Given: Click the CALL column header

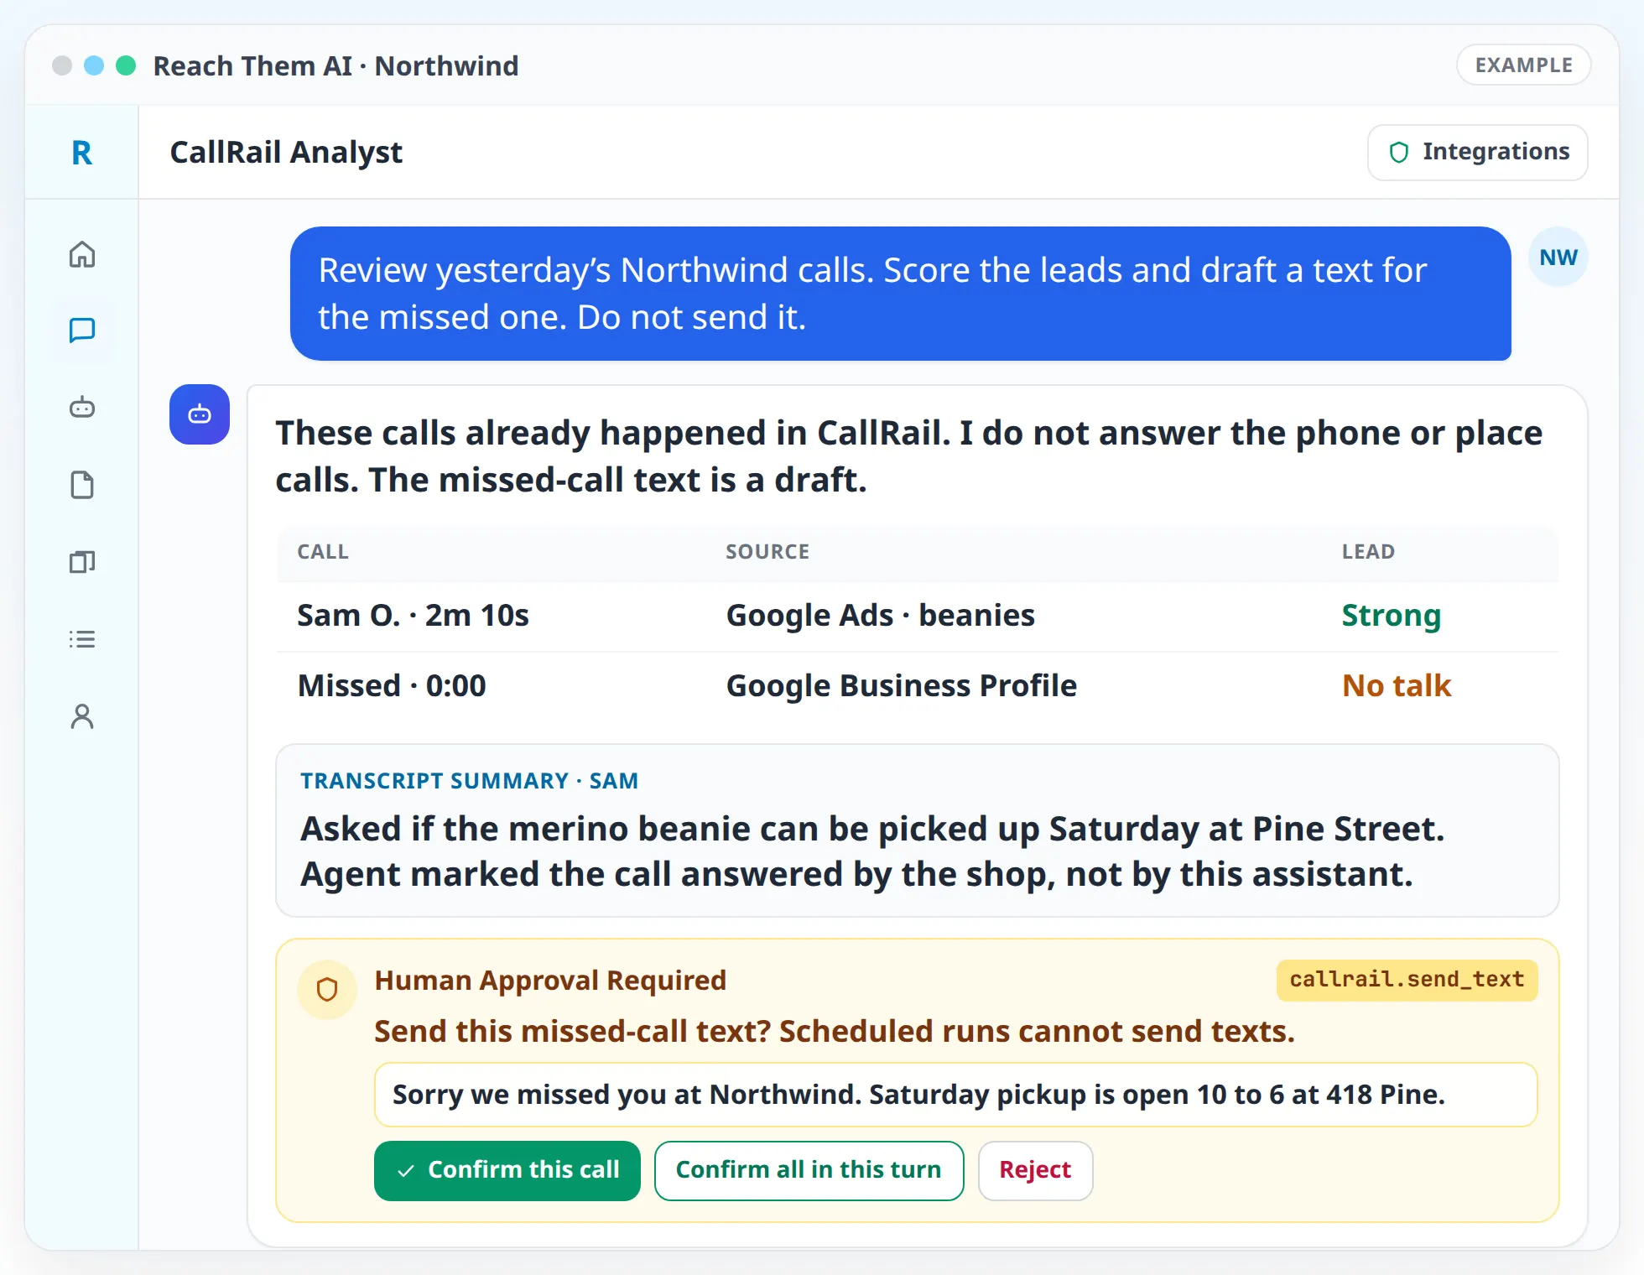Looking at the screenshot, I should click(323, 552).
